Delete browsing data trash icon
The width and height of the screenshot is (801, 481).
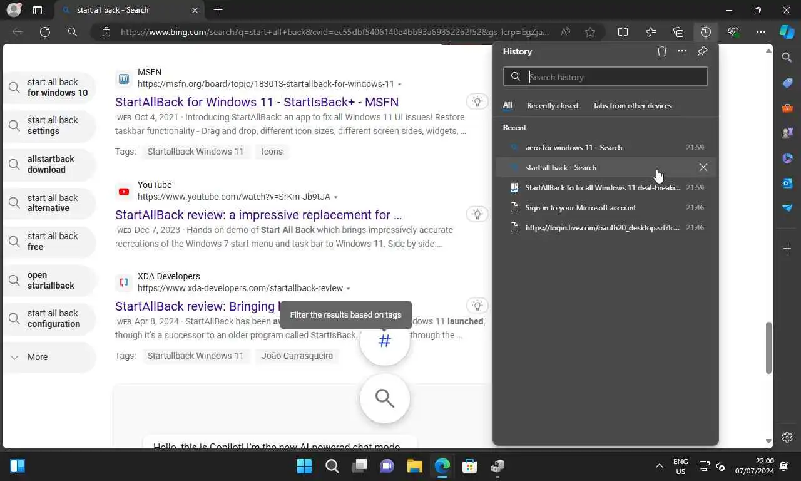662,51
